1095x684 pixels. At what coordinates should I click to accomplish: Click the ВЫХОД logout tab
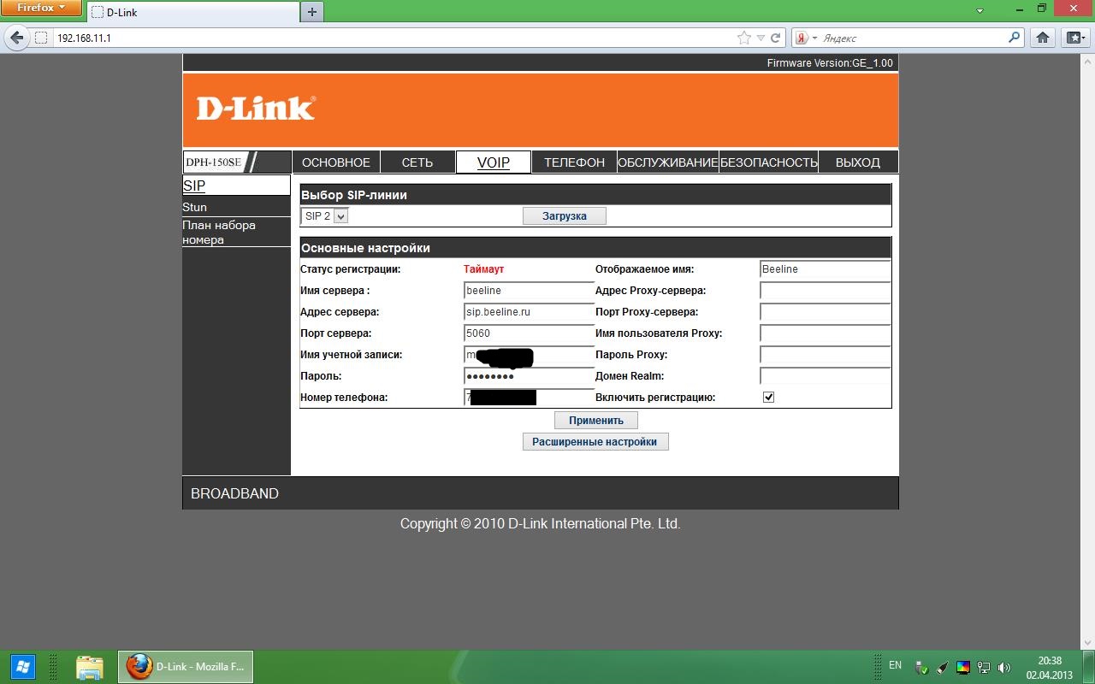click(x=858, y=162)
